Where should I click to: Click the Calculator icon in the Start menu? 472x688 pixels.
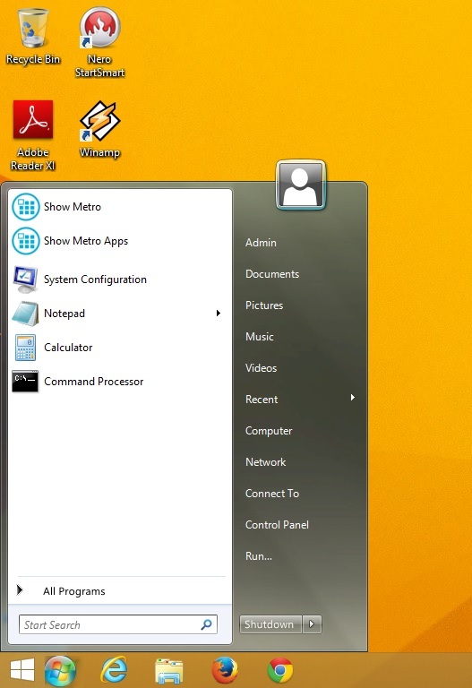click(x=25, y=348)
